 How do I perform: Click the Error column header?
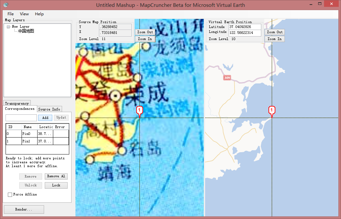point(61,127)
